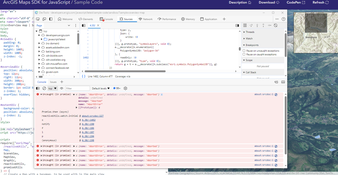This screenshot has height=175, width=338.
Task: Click the CodePen button in header
Action: [x=296, y=2]
